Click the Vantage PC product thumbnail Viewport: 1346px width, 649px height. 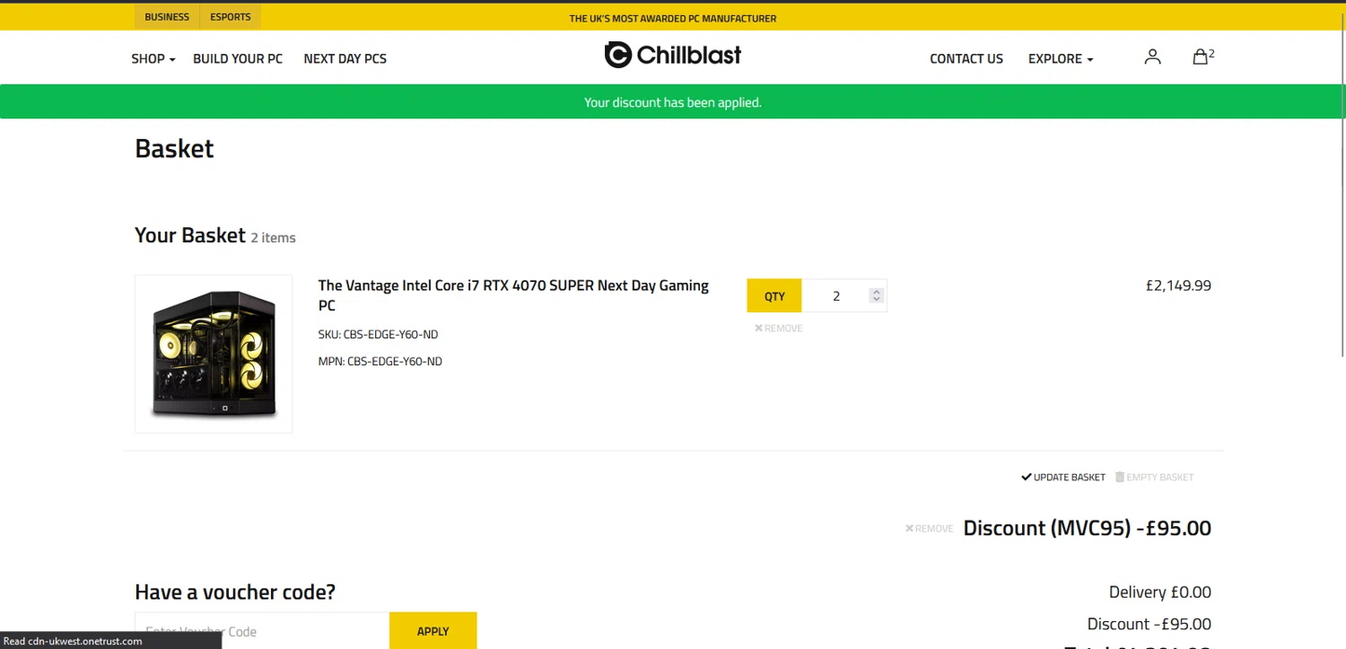click(x=214, y=354)
